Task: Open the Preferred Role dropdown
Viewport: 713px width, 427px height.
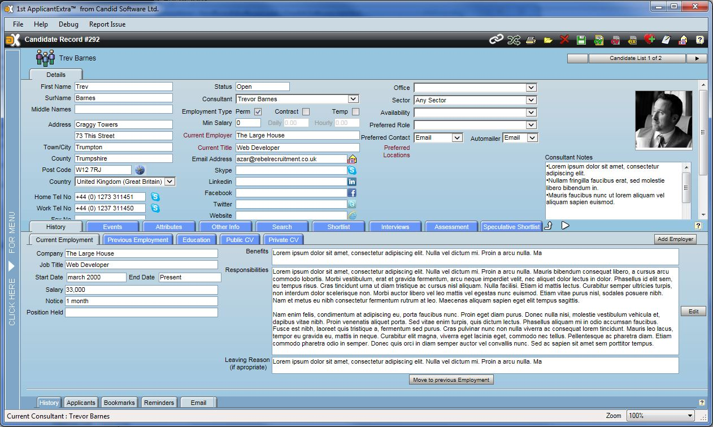Action: click(x=531, y=125)
